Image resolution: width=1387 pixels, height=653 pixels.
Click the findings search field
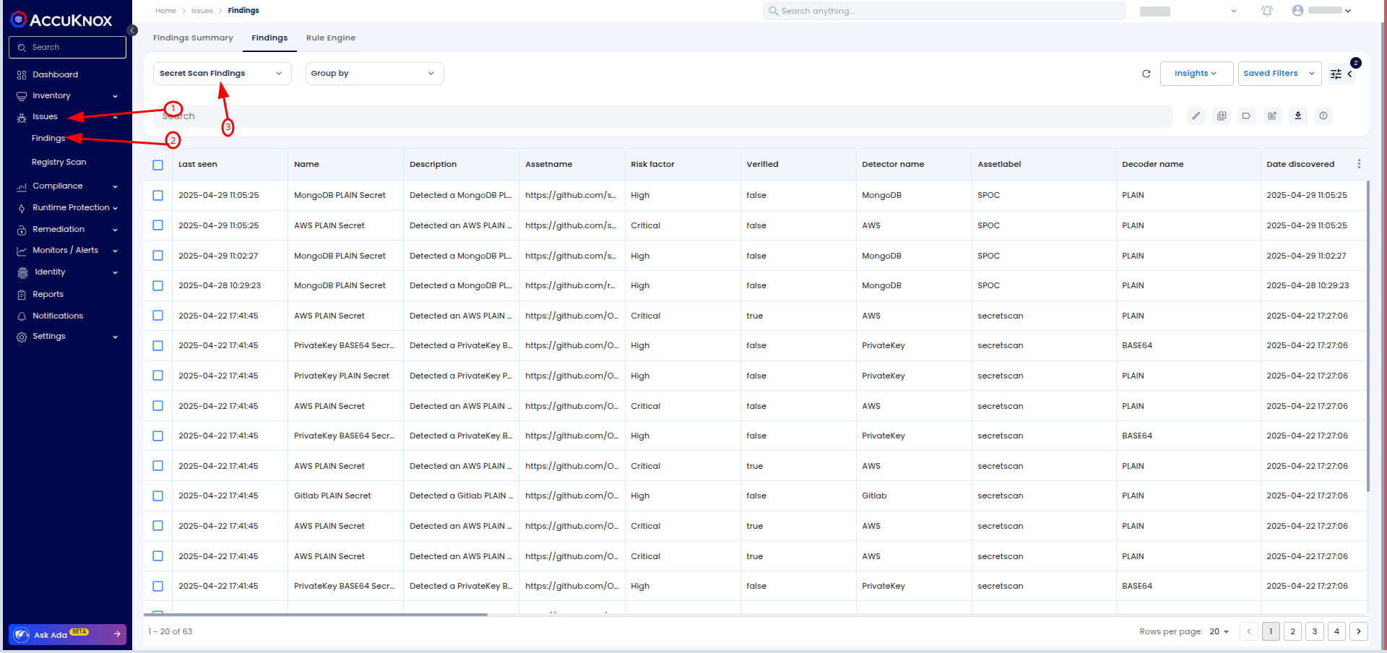662,116
